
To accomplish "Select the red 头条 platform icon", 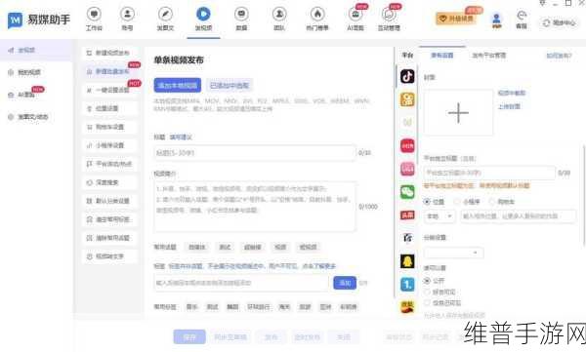I will (x=407, y=215).
